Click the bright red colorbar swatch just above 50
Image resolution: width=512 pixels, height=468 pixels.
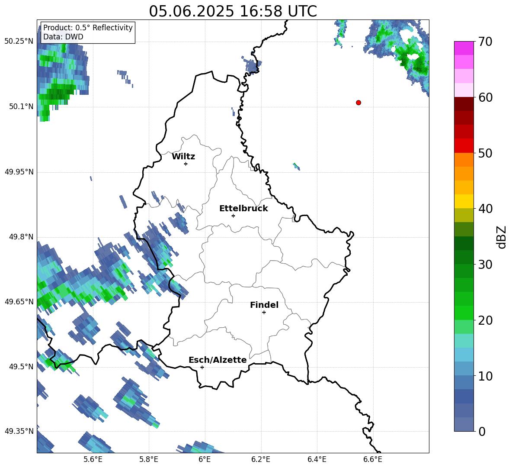point(464,146)
